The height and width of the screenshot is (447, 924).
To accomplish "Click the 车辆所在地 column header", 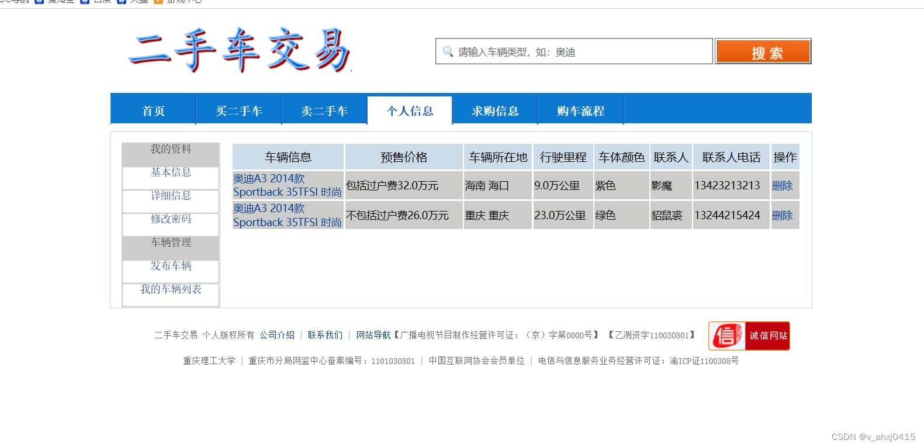I will pos(498,157).
